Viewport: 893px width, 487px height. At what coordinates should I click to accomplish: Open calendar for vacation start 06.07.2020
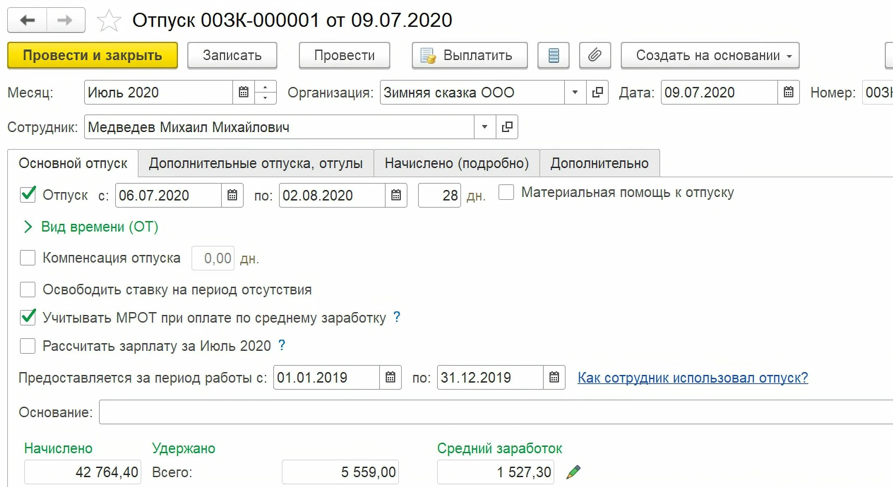(232, 195)
